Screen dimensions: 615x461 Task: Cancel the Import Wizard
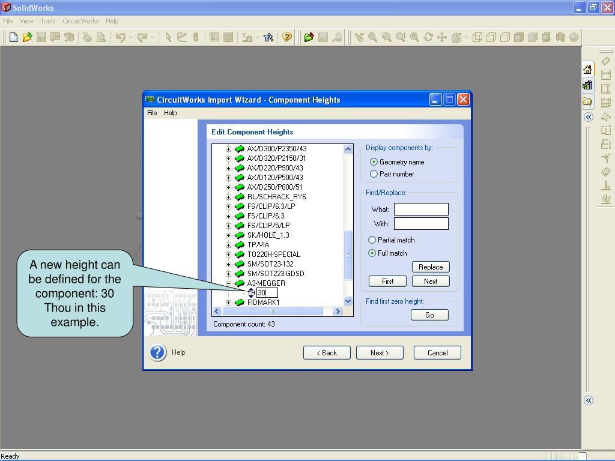coord(437,353)
